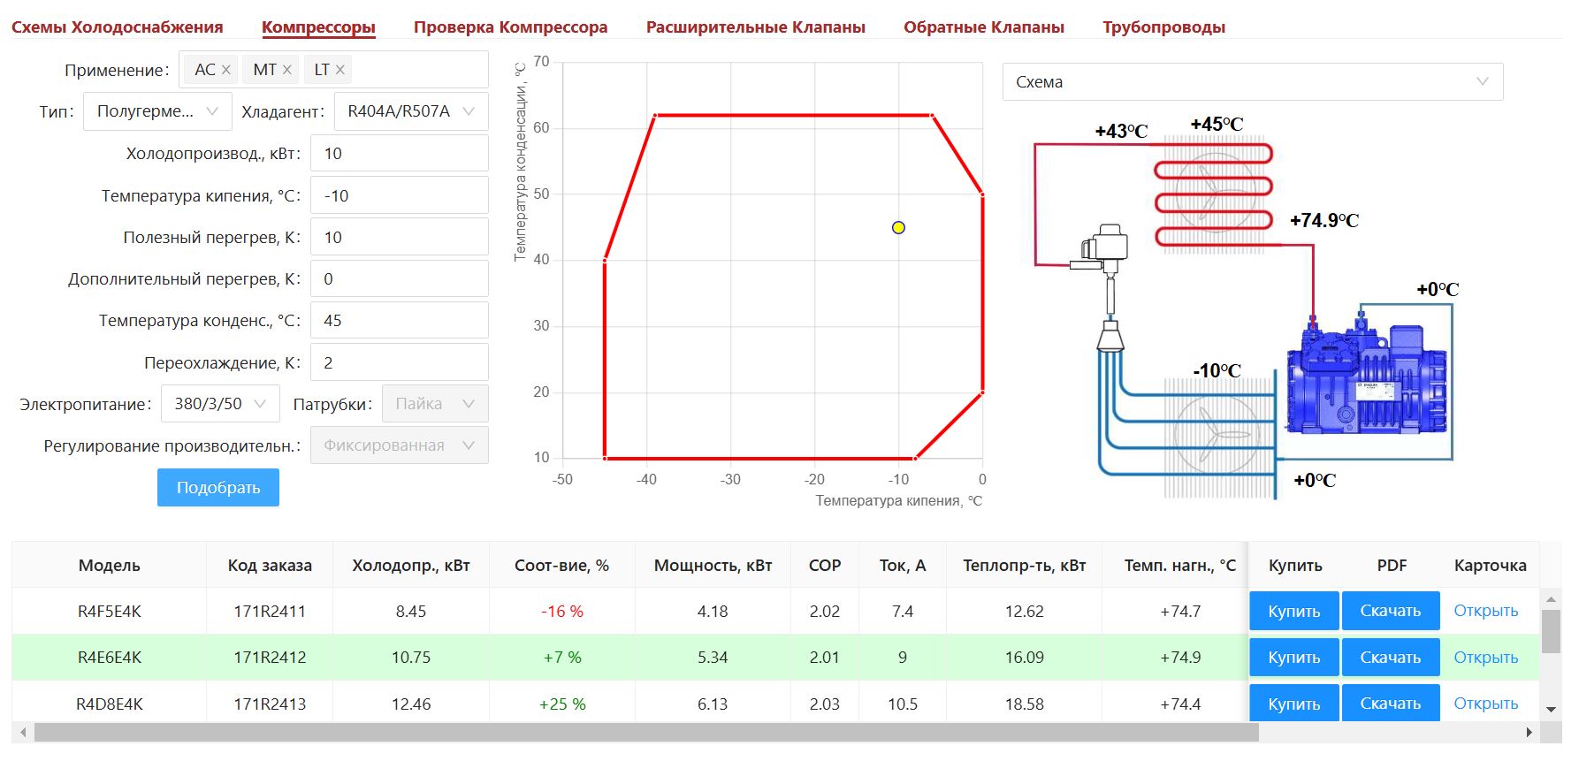The height and width of the screenshot is (761, 1579).
Task: Click the expansion valve in schematic
Action: coord(1100,249)
